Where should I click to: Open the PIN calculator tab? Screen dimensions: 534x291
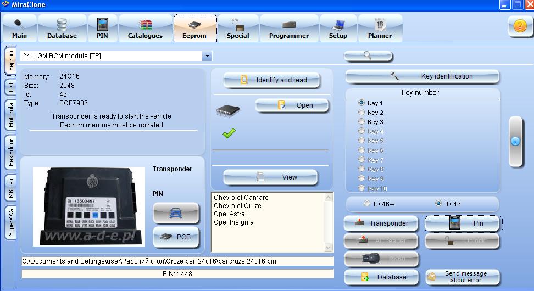click(x=102, y=28)
